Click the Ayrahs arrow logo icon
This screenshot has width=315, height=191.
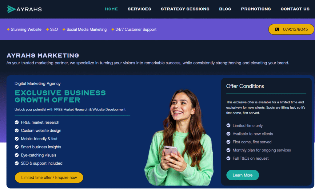pyautogui.click(x=11, y=9)
